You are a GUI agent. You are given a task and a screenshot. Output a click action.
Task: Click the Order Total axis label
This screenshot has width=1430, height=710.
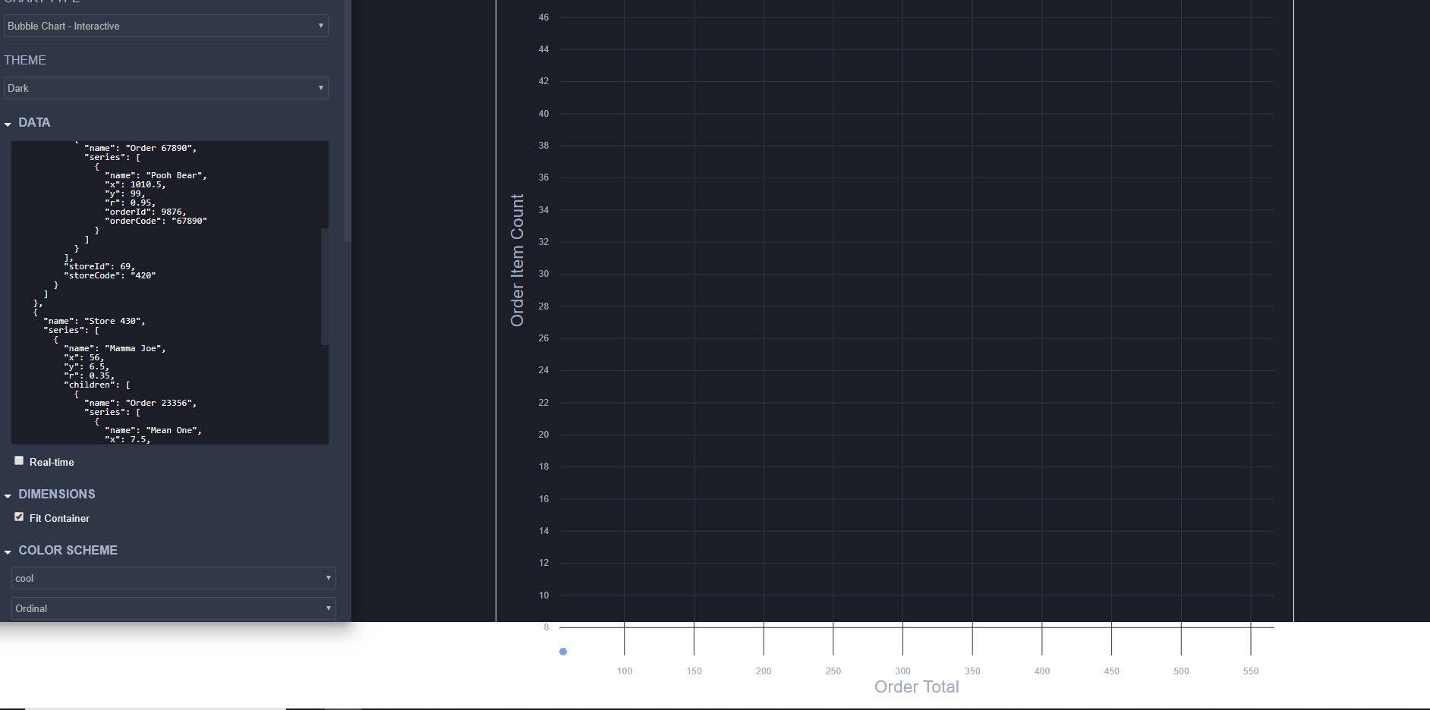(x=916, y=686)
